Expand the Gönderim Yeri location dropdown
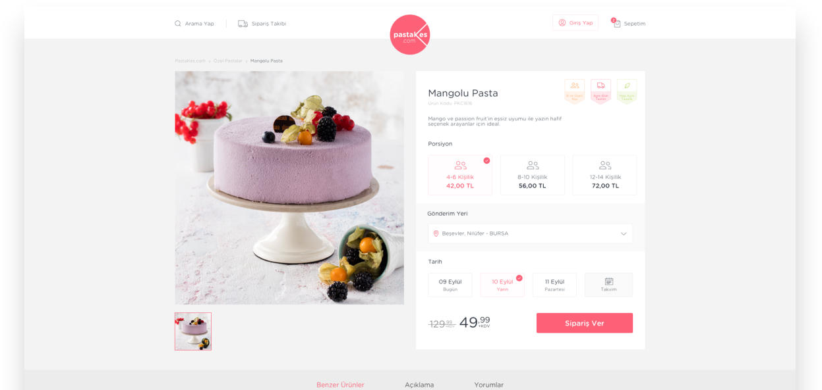This screenshot has width=822, height=390. tap(530, 233)
